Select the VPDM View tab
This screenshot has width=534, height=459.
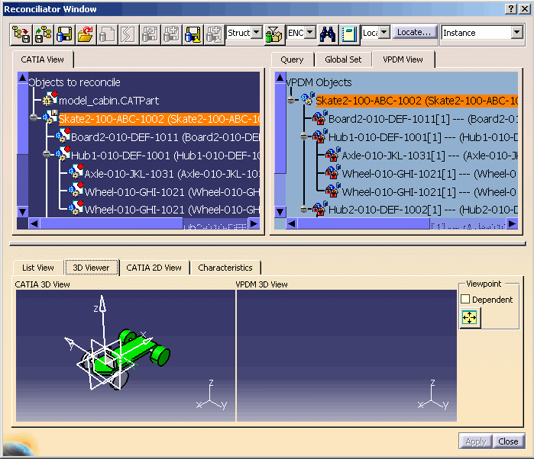point(403,59)
